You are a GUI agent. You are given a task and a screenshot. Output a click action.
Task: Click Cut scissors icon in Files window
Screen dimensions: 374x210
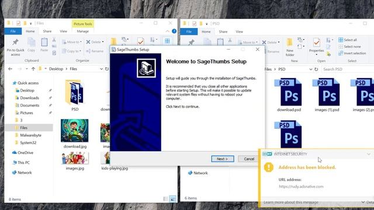click(54, 40)
